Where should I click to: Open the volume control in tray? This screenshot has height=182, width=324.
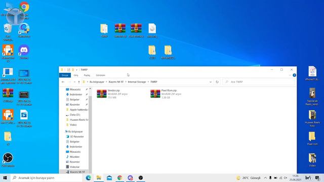tap(286, 178)
